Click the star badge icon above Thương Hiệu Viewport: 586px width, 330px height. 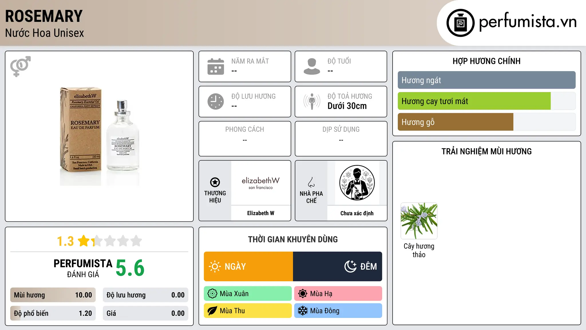coord(215,182)
